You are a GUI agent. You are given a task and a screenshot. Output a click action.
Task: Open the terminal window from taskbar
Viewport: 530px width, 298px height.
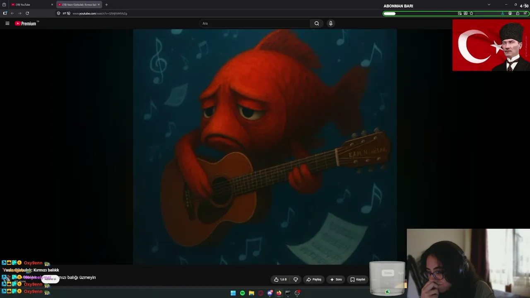pyautogui.click(x=288, y=293)
